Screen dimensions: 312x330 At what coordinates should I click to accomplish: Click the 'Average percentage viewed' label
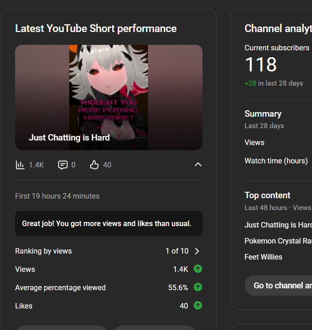[x=60, y=287]
